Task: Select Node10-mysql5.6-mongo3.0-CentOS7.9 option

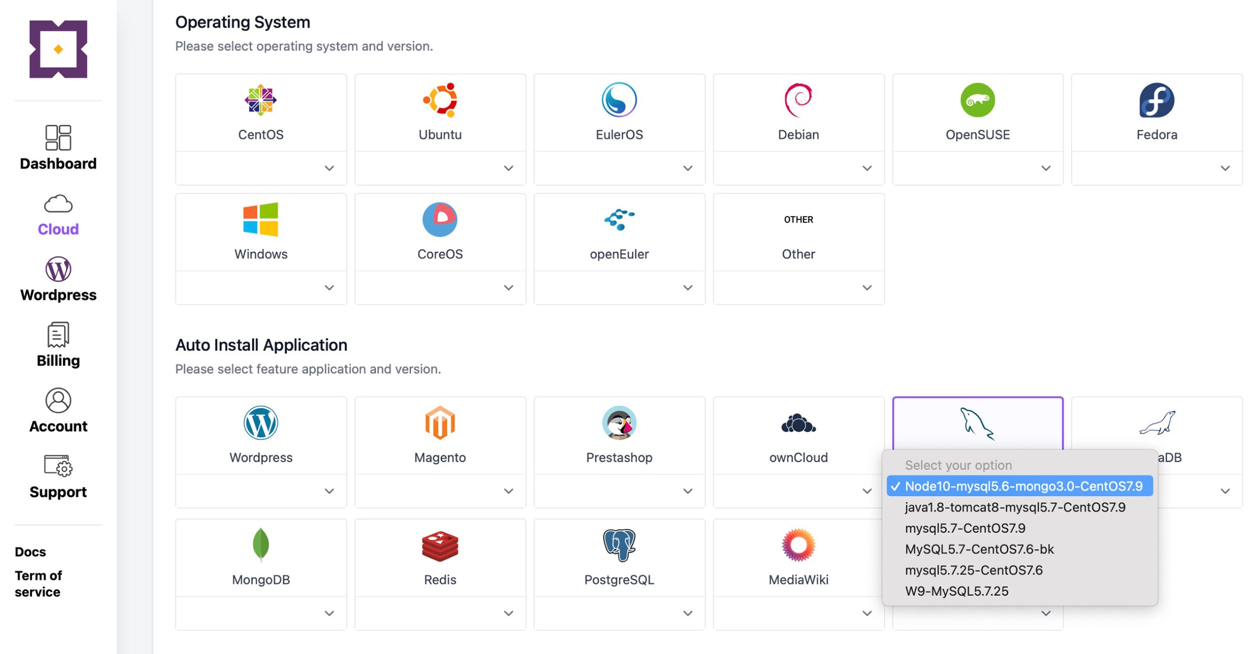Action: click(1019, 486)
